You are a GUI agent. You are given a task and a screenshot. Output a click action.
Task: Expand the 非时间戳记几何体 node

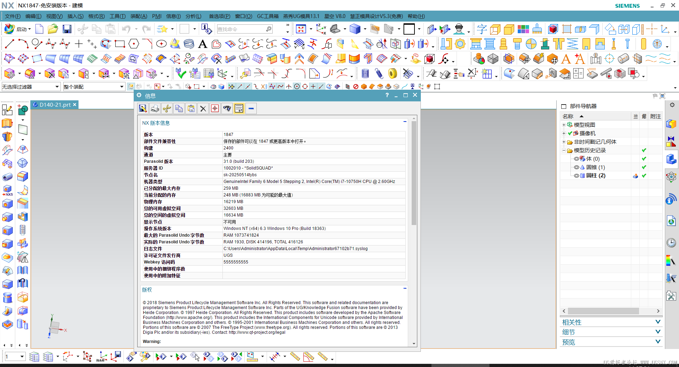coord(564,142)
